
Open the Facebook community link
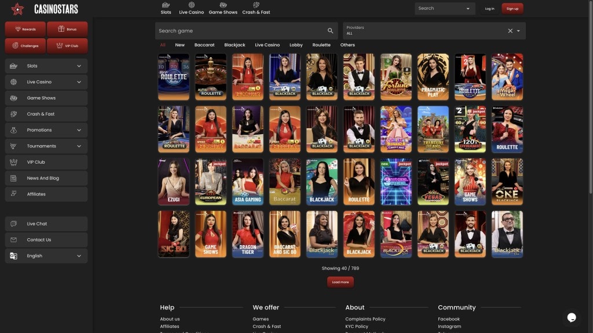[449, 319]
